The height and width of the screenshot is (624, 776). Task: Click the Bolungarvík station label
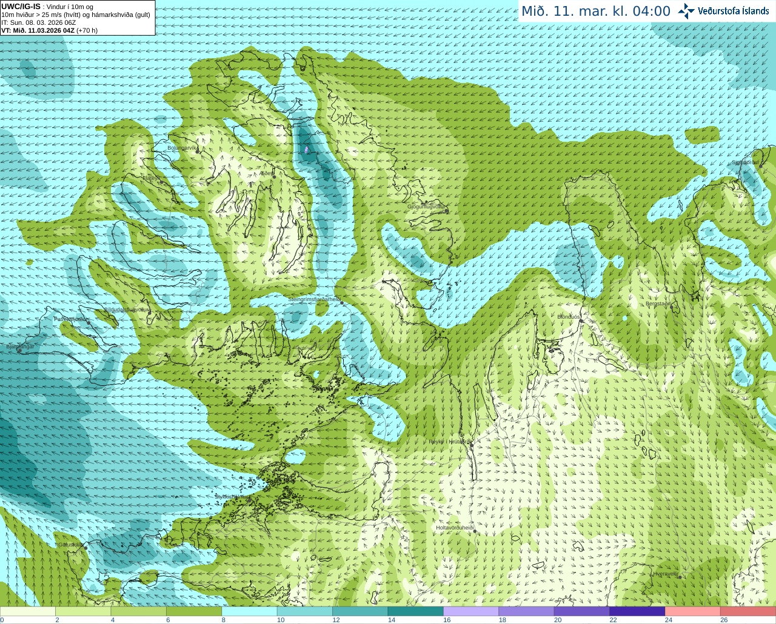pyautogui.click(x=182, y=148)
